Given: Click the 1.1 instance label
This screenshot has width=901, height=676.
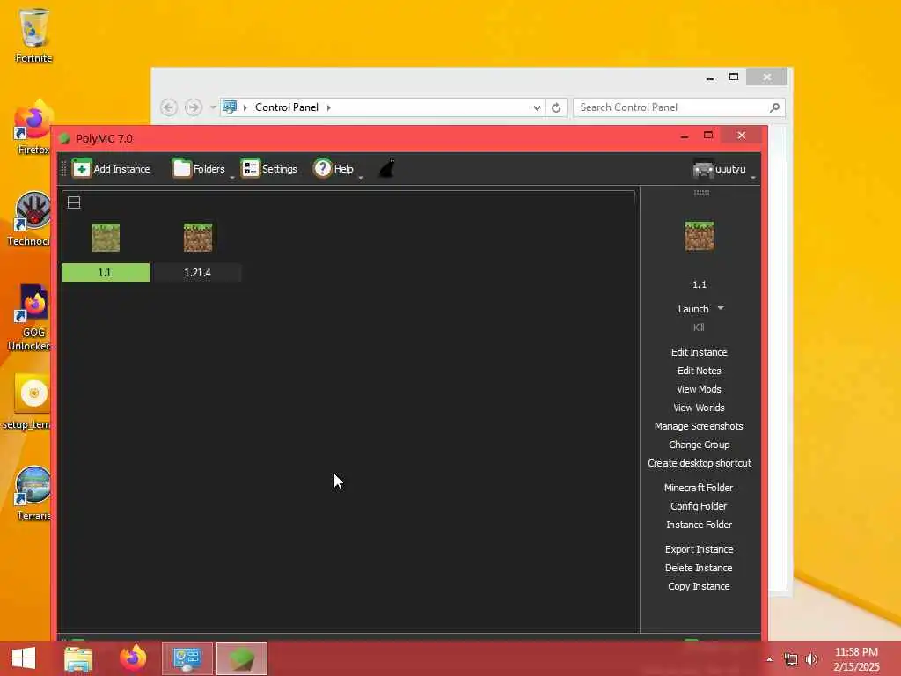Looking at the screenshot, I should (x=106, y=273).
